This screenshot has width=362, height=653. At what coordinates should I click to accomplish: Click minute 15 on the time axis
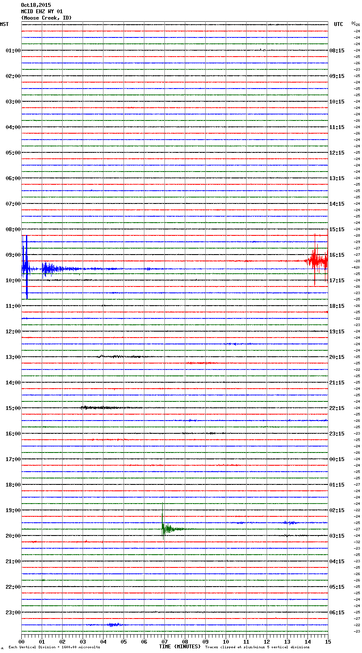328,642
